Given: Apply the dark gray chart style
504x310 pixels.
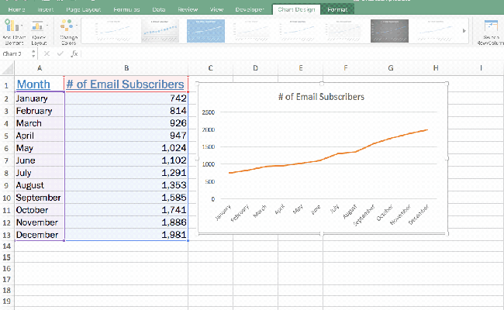Looking at the screenshot, I should 389,31.
